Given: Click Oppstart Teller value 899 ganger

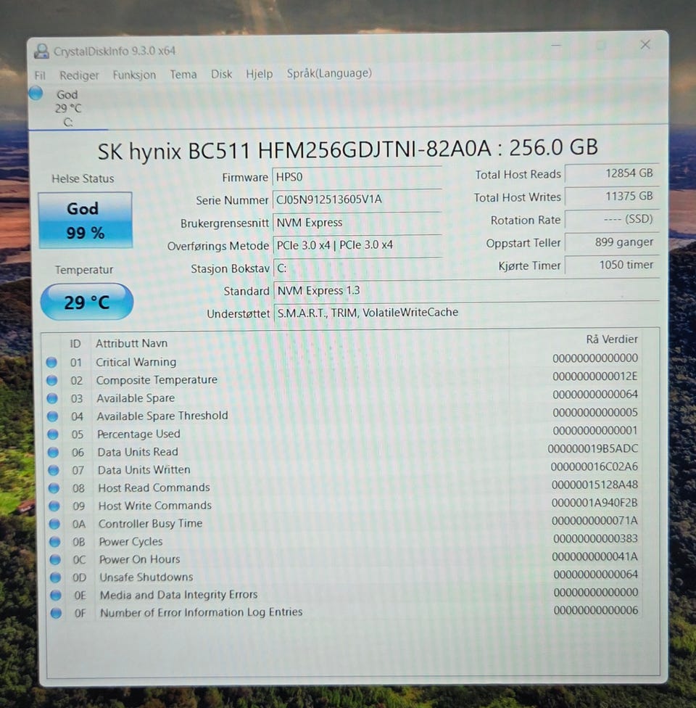Looking at the screenshot, I should [x=612, y=242].
